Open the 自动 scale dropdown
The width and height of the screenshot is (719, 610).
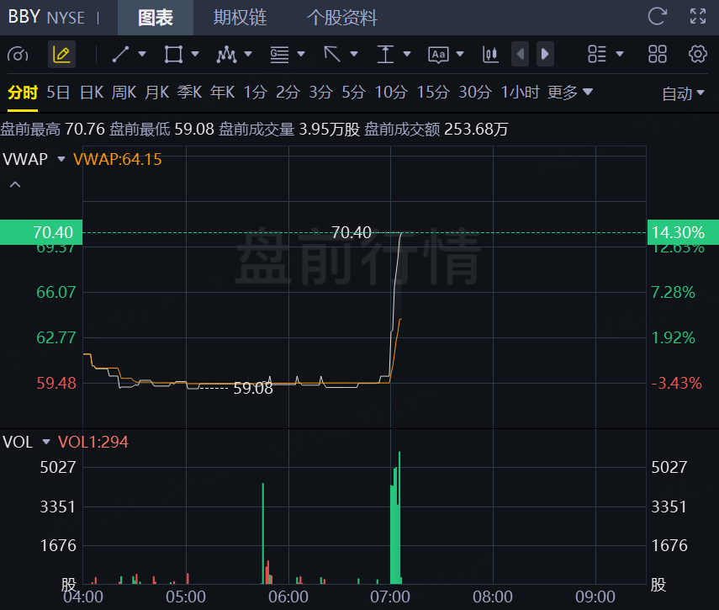683,93
